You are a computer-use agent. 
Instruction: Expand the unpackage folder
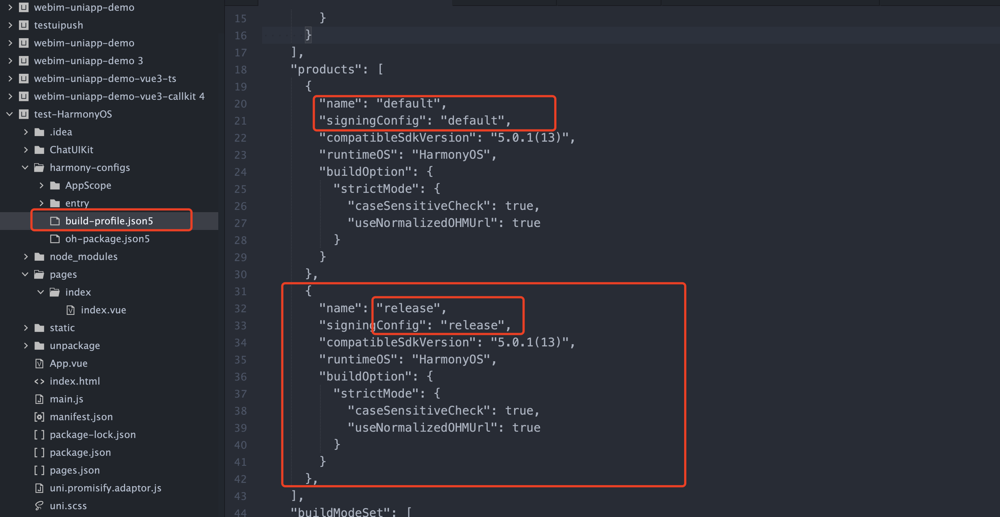point(26,346)
